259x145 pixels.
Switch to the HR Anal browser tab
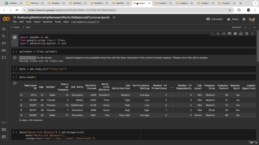34,3
